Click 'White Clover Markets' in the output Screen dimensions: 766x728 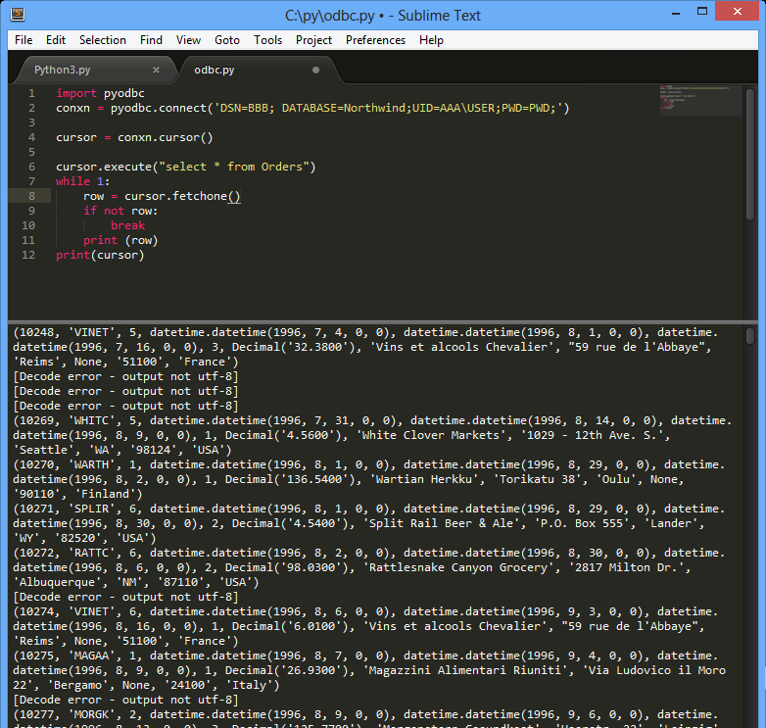431,435
